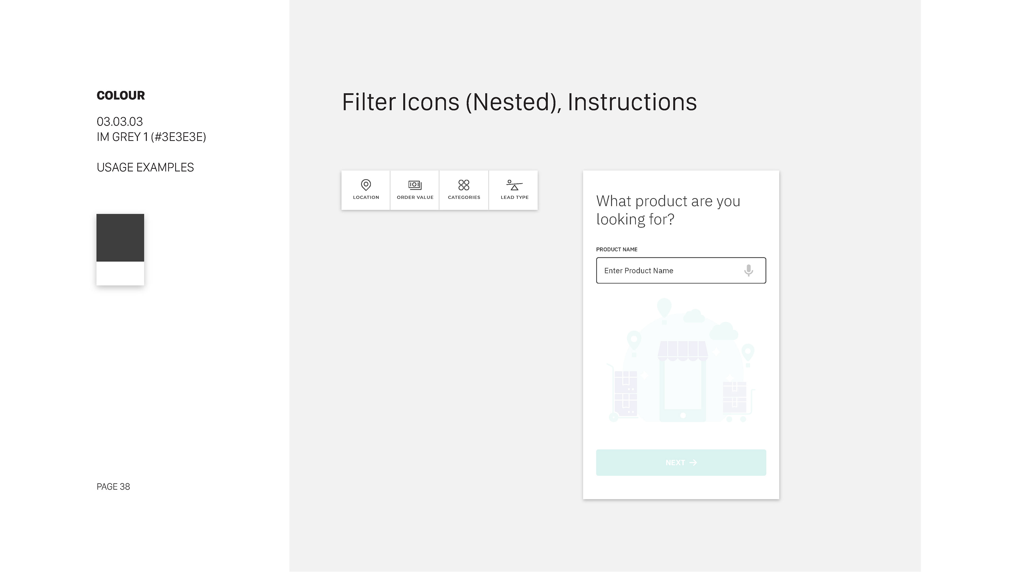Image resolution: width=1017 pixels, height=572 pixels.
Task: Focus the Enter Product Name field
Action: [x=681, y=270]
